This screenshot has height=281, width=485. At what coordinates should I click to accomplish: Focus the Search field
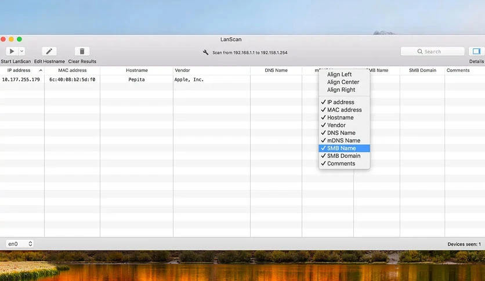(432, 51)
